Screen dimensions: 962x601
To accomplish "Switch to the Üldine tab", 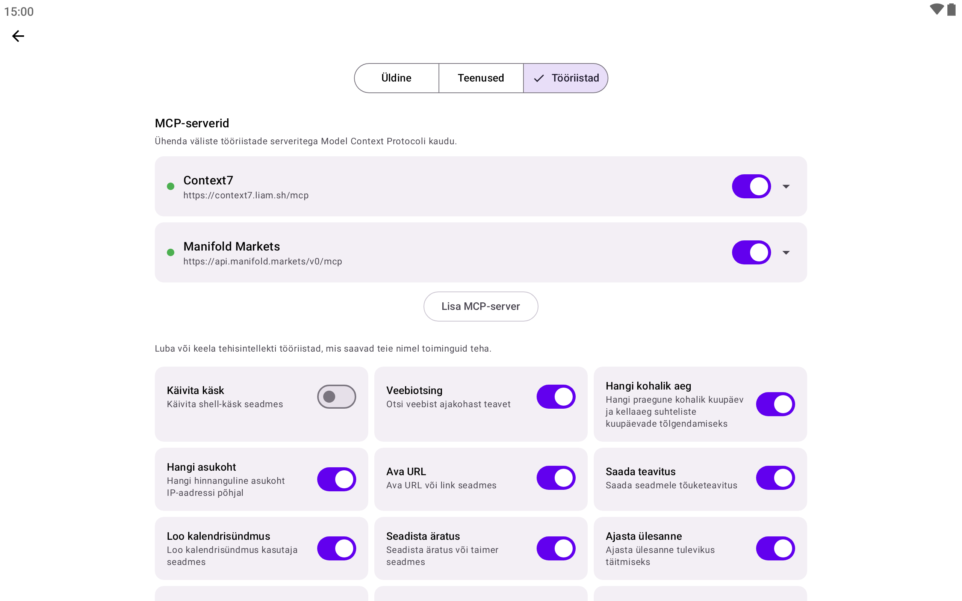I will tap(396, 78).
